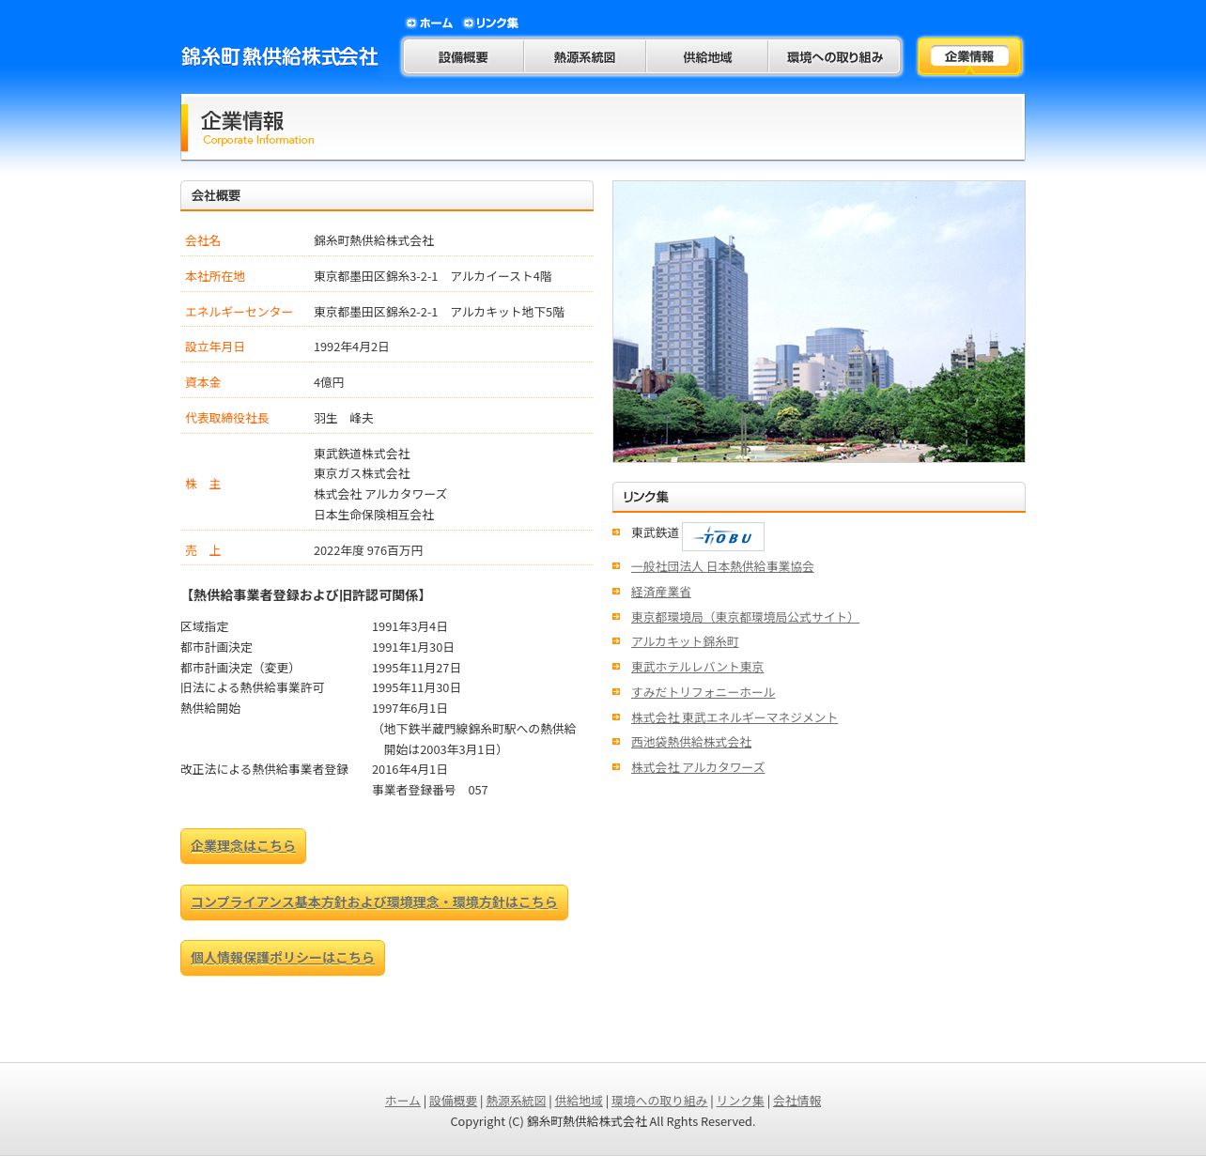Screen dimensions: 1206x1156
Task: Click shareholder 東京ガス株式会社 text
Action: 362,473
